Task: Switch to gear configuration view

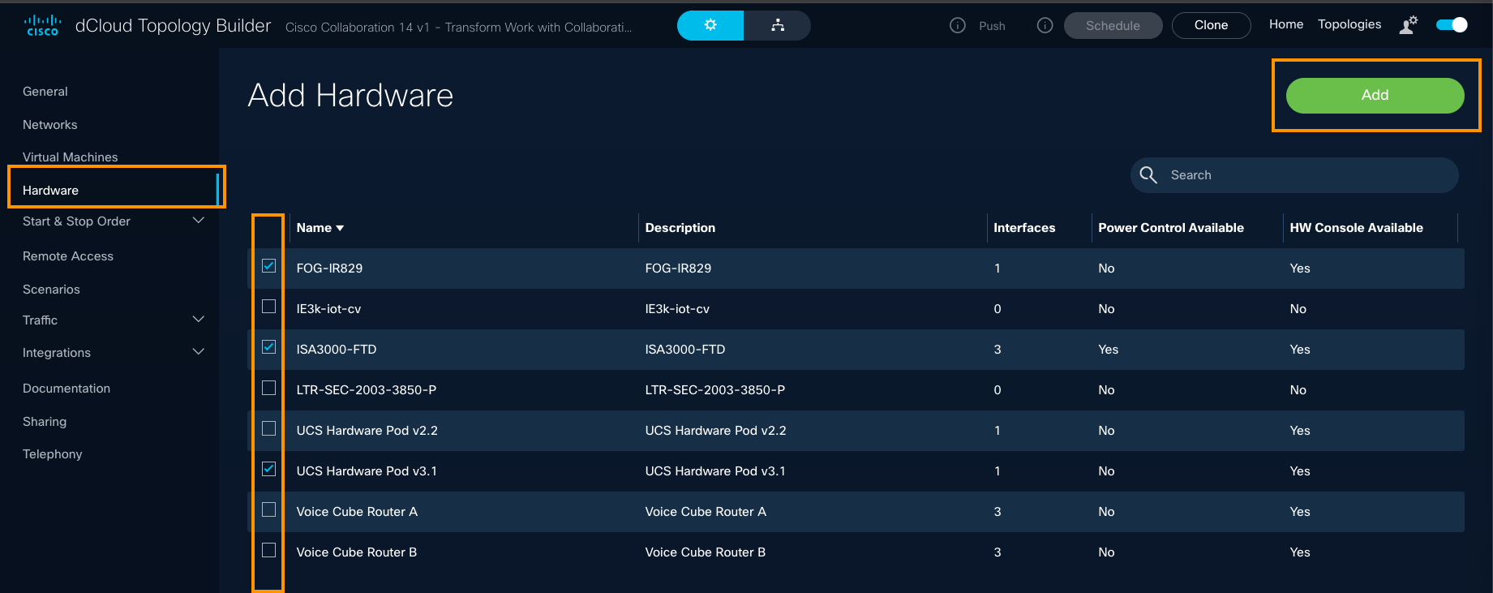Action: 710,25
